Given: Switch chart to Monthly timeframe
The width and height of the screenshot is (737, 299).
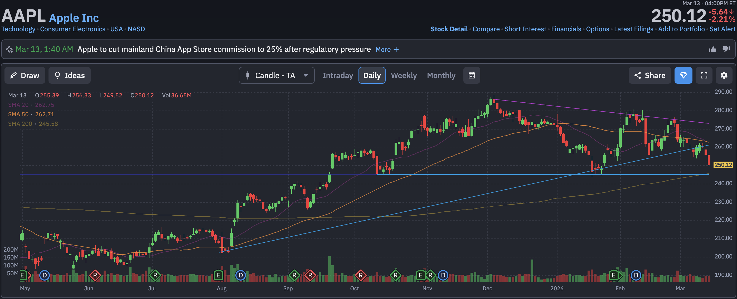Looking at the screenshot, I should pyautogui.click(x=441, y=75).
